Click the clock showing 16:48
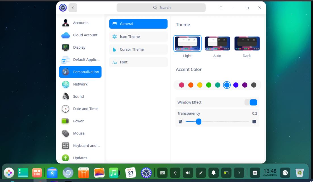This screenshot has height=182, width=313. click(270, 172)
